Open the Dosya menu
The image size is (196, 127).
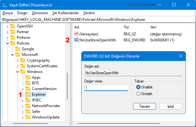8,13
